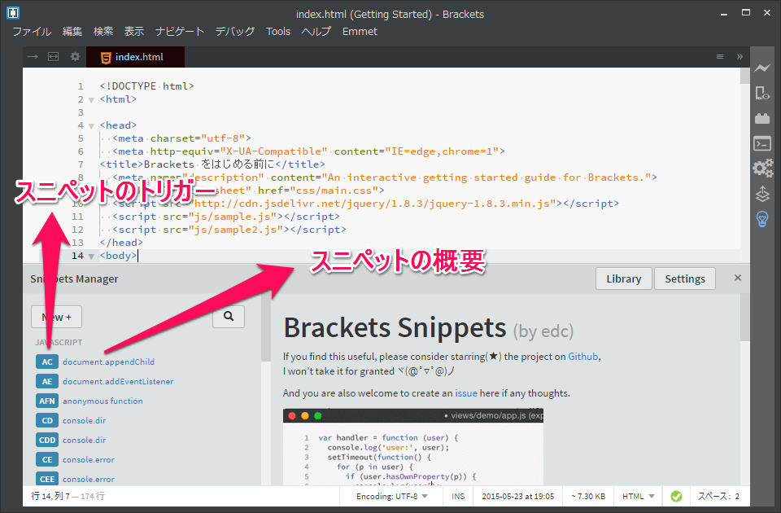Click the CEE snippet trigger badge
Viewport: 781px width, 513px height.
pyautogui.click(x=47, y=479)
